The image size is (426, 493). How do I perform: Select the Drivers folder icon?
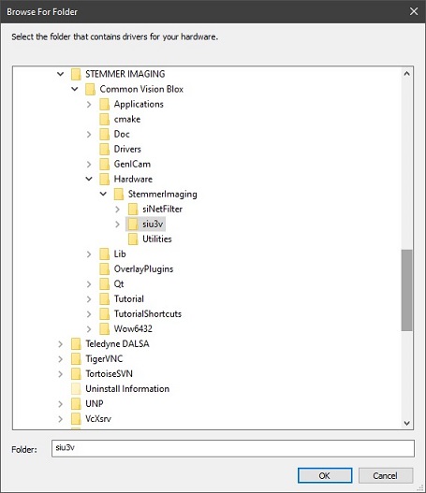pos(104,149)
